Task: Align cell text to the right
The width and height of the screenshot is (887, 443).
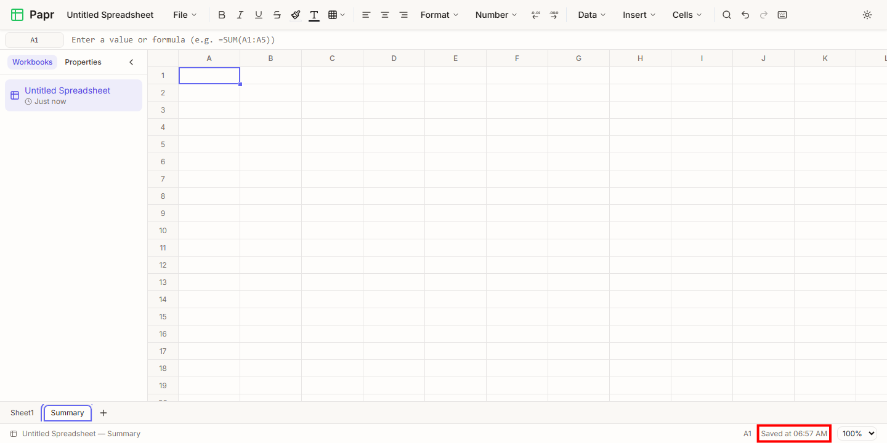Action: (403, 15)
